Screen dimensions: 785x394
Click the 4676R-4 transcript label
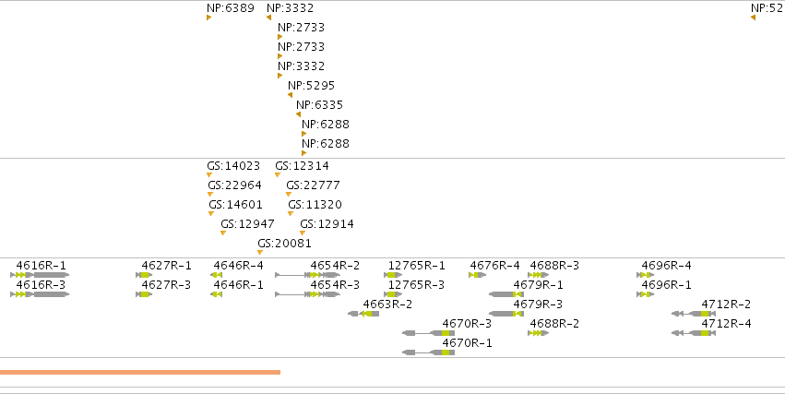click(494, 266)
